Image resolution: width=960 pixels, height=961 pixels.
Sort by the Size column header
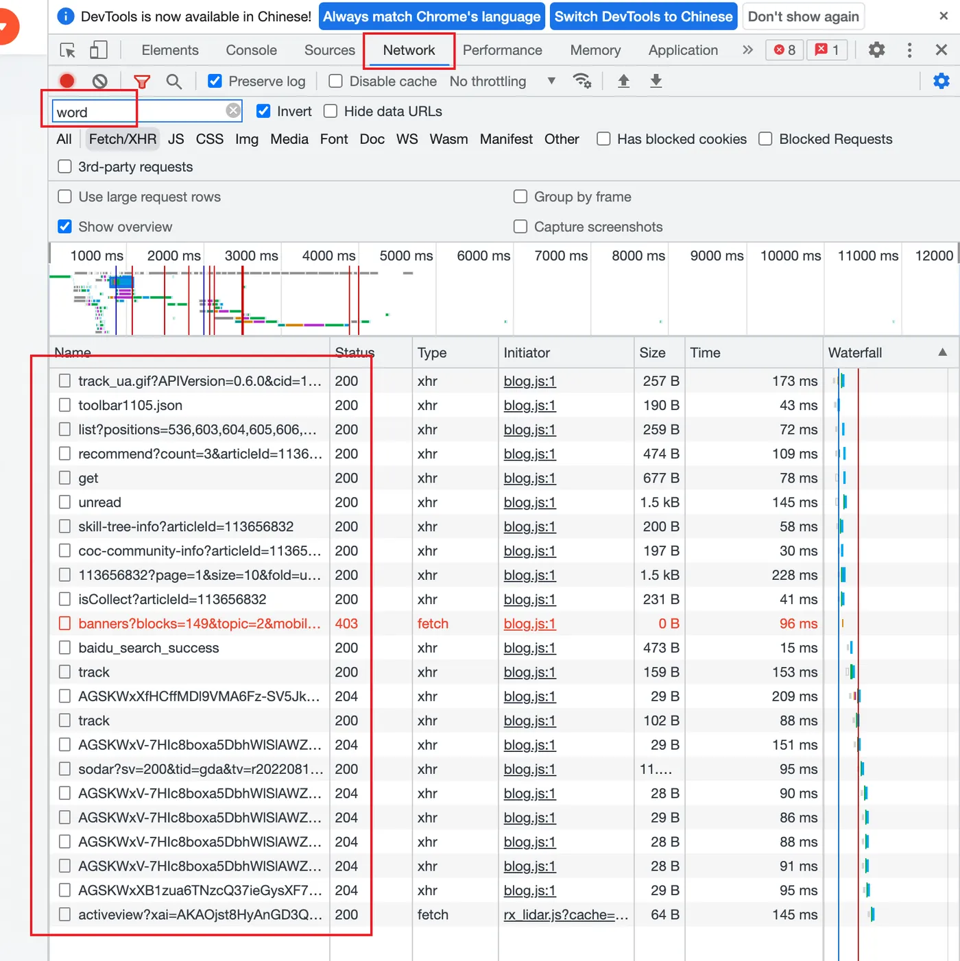pos(659,352)
